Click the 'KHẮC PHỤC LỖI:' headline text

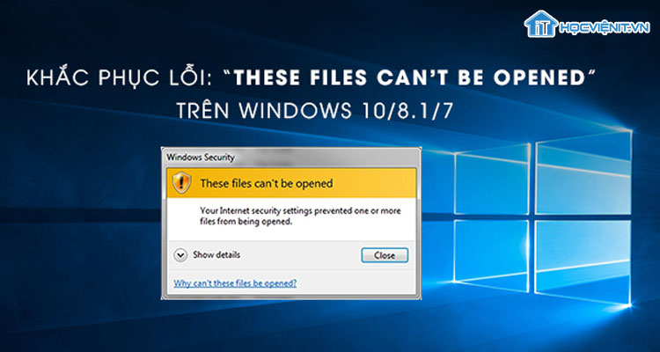[120, 79]
